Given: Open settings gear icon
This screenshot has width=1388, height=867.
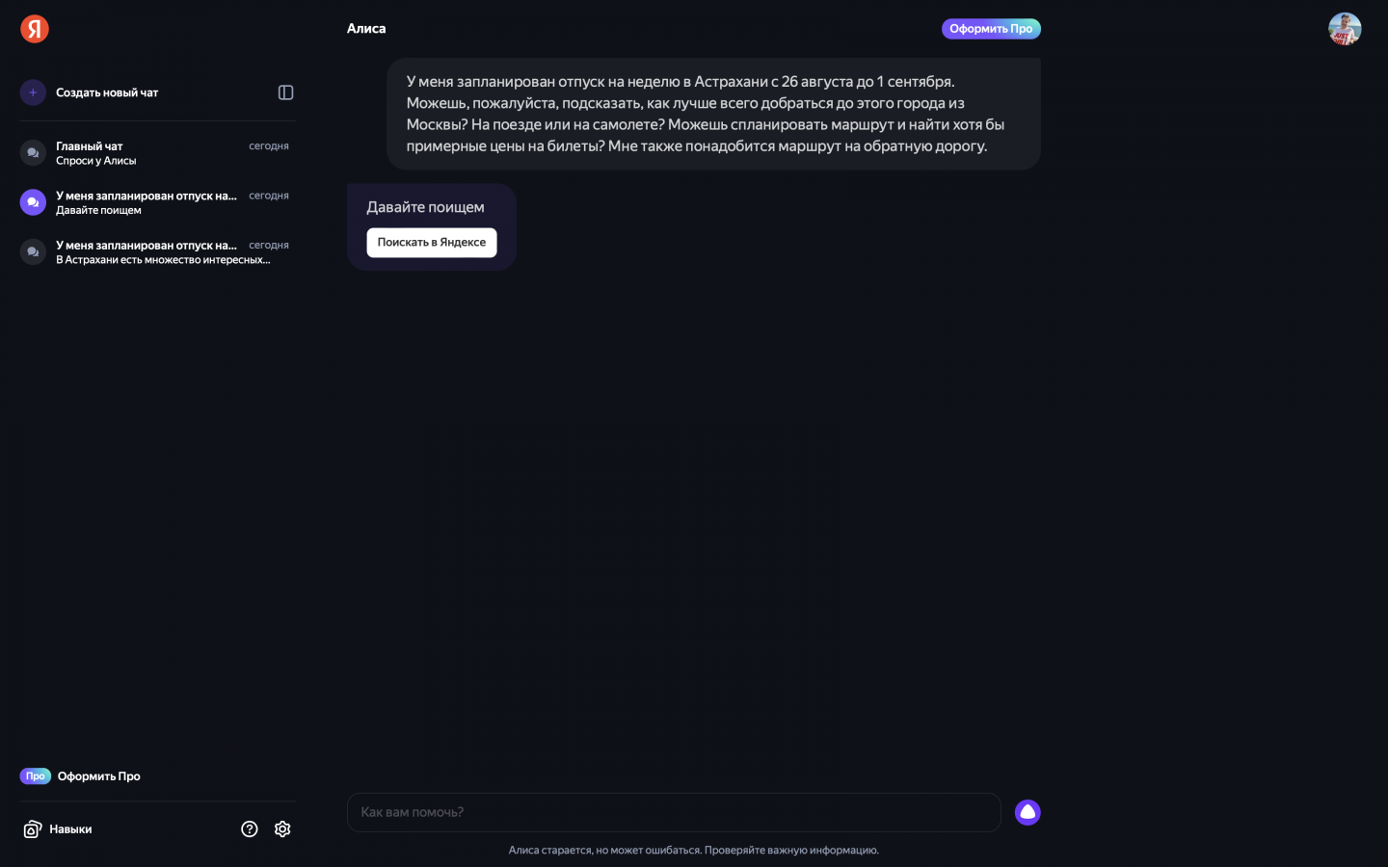Looking at the screenshot, I should pos(282,829).
